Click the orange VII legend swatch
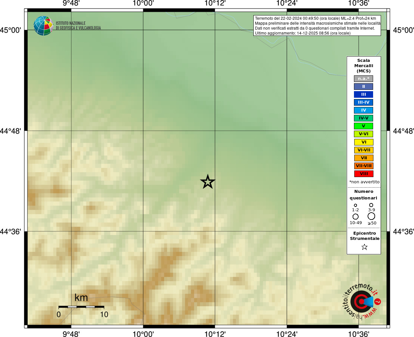Viewport: 414px width, 337px height. (364, 158)
